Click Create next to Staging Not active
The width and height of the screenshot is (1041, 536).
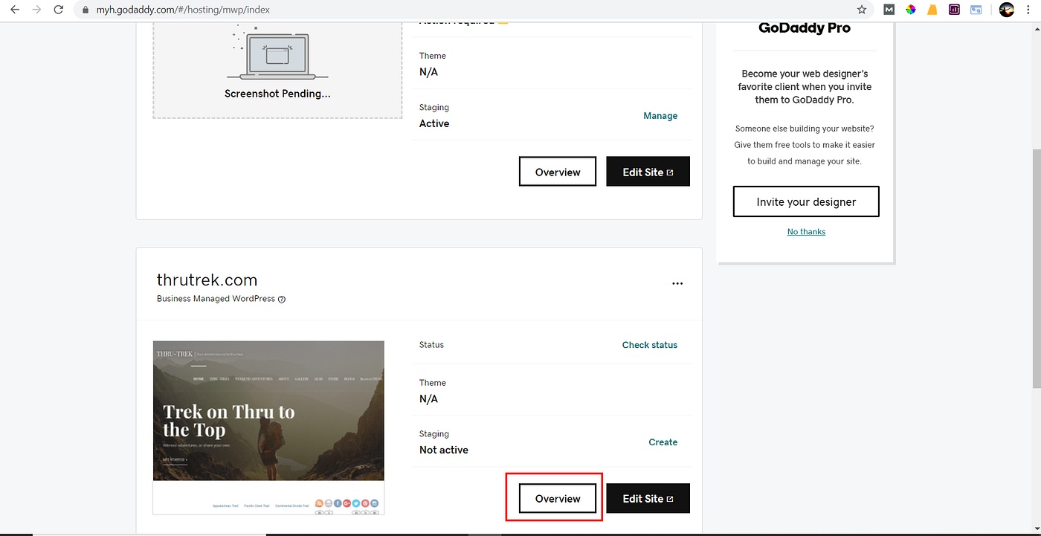(663, 442)
